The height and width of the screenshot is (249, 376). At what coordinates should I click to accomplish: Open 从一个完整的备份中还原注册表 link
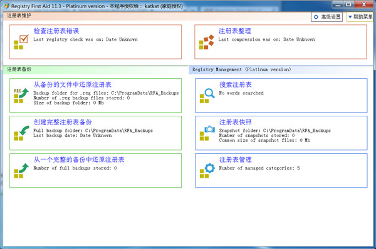click(x=79, y=160)
